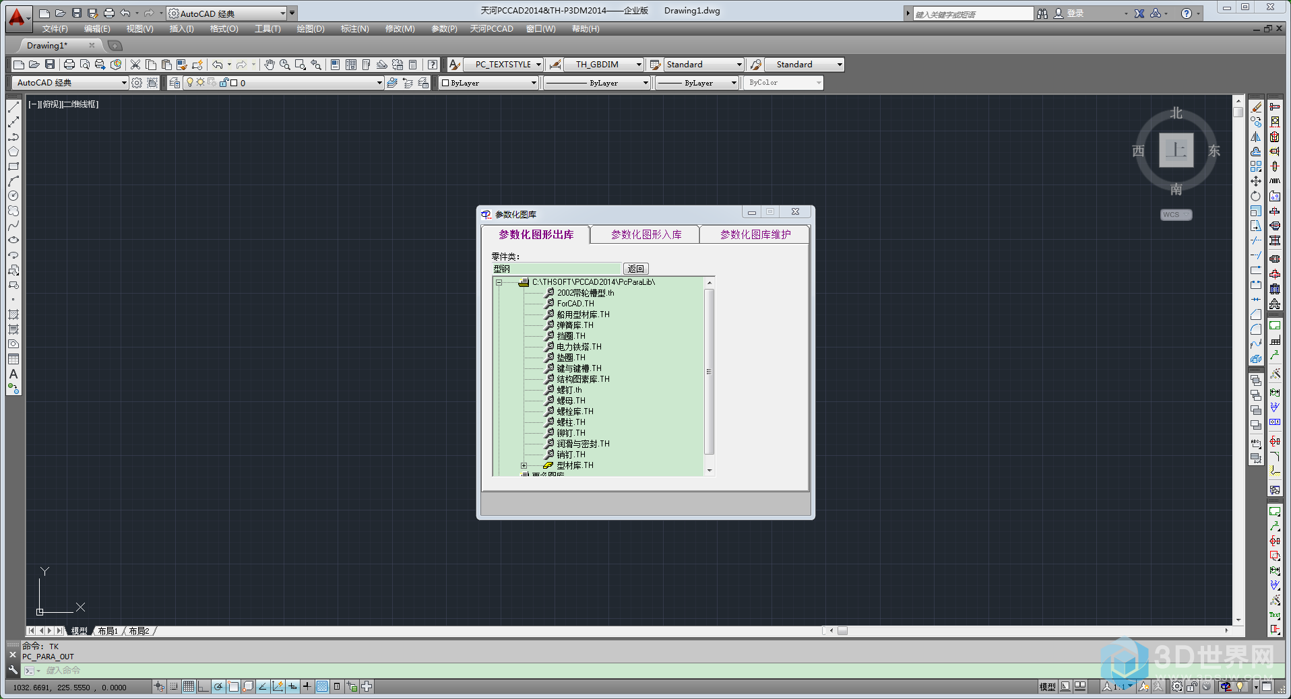Select the Circle tool in the draw toolbar

click(13, 196)
